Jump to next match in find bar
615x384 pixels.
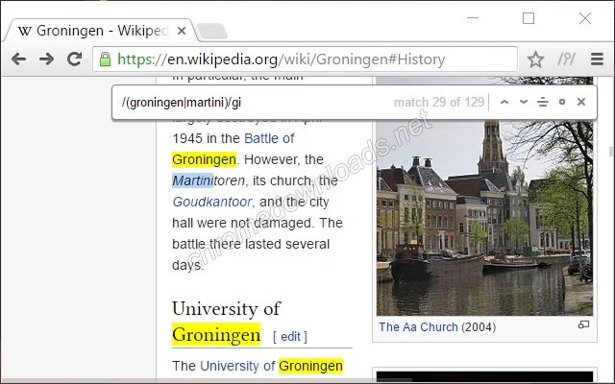point(523,103)
